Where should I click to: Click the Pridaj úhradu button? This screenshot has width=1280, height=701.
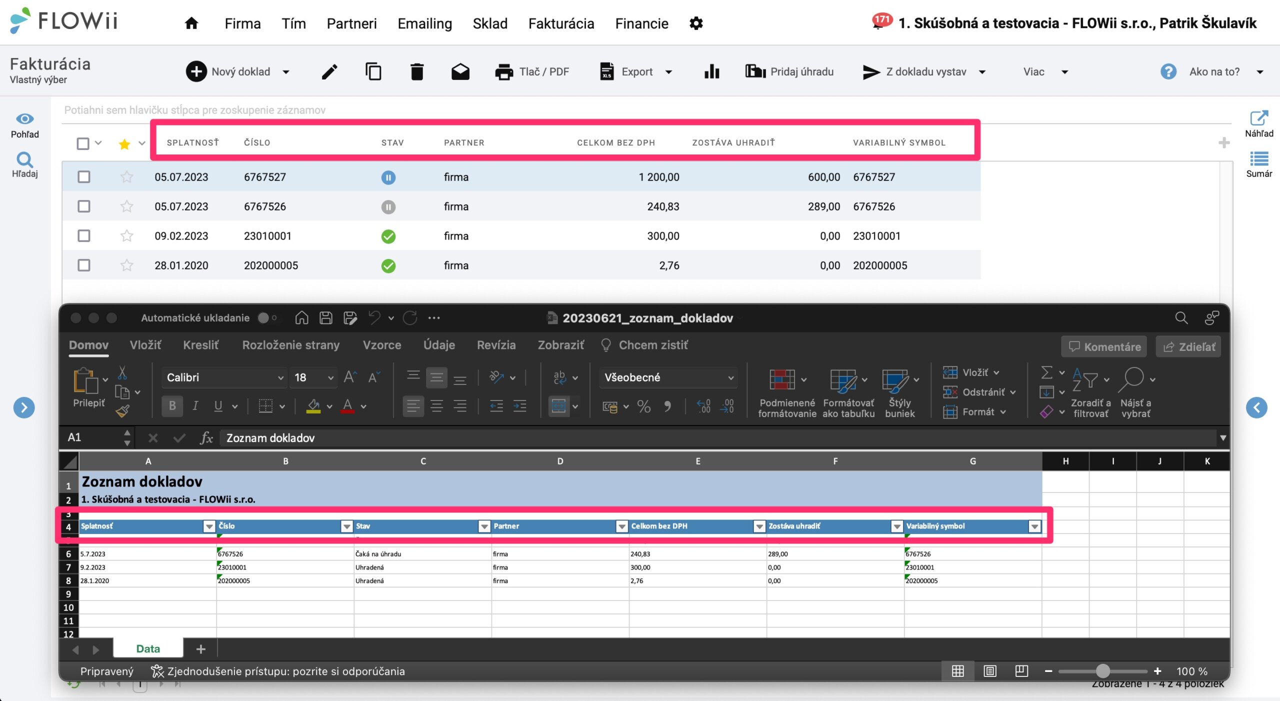point(789,72)
